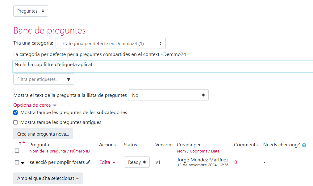
Task: Open the Edita actions menu
Action: pyautogui.click(x=107, y=162)
